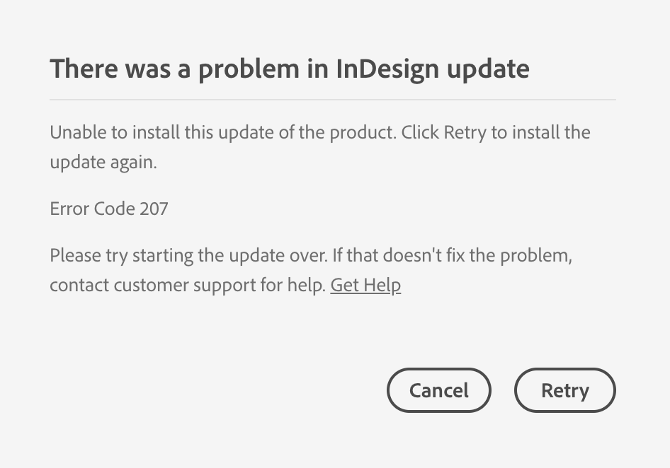Click Cancel to dismiss the error dialog

438,390
